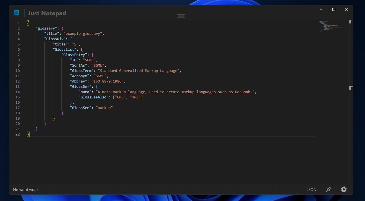Enable word wrap via the status bar

coord(25,190)
